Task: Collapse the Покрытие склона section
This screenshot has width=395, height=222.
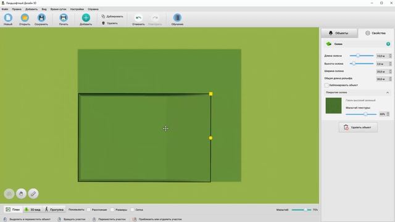Action: pyautogui.click(x=388, y=92)
